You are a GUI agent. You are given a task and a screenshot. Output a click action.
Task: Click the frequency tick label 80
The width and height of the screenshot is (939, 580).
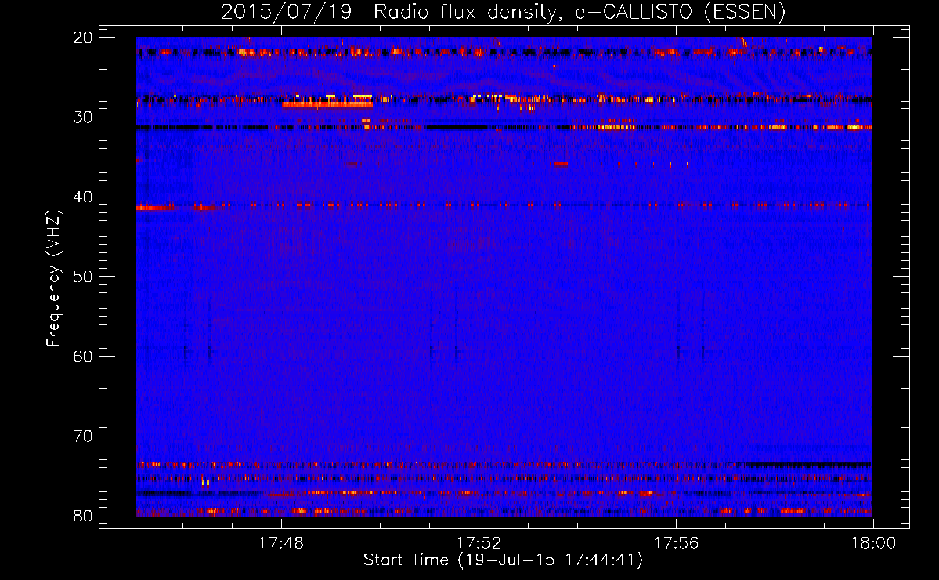(84, 516)
